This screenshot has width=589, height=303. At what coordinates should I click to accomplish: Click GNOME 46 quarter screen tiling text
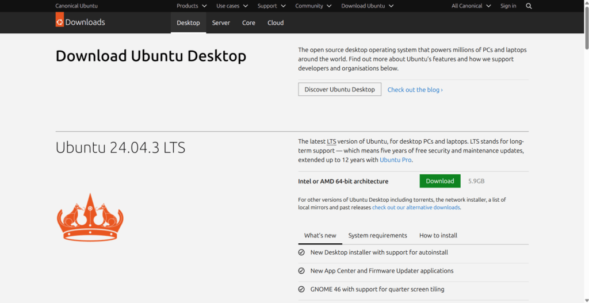point(377,289)
